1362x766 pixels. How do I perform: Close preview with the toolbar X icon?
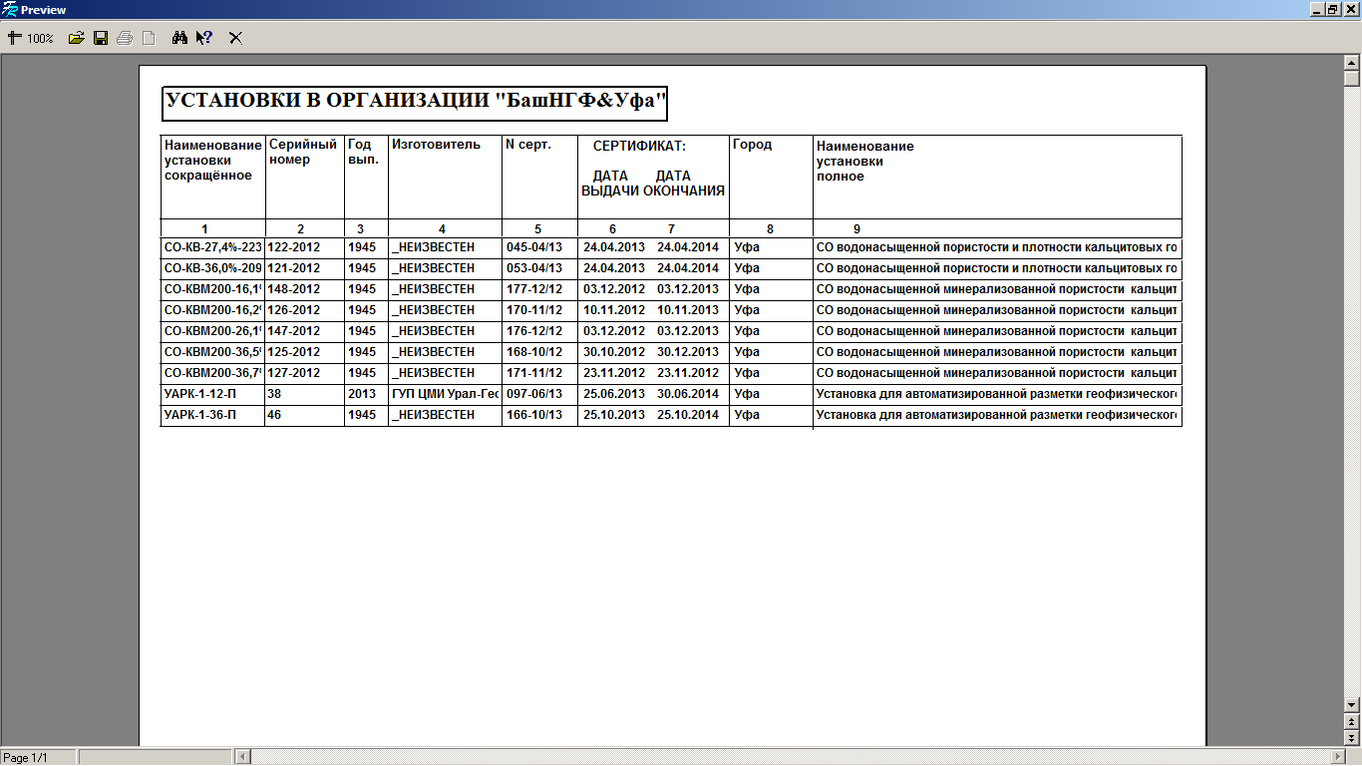pyautogui.click(x=236, y=38)
